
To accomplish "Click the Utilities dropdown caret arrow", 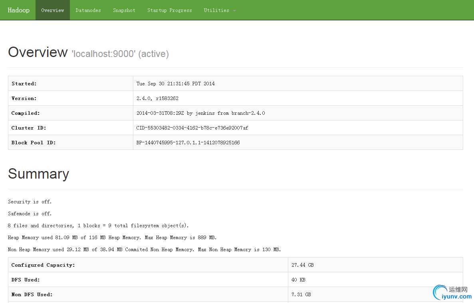I will (x=234, y=11).
